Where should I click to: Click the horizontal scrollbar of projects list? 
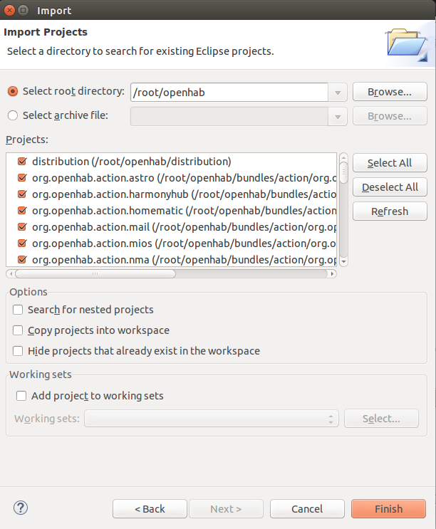[95, 273]
